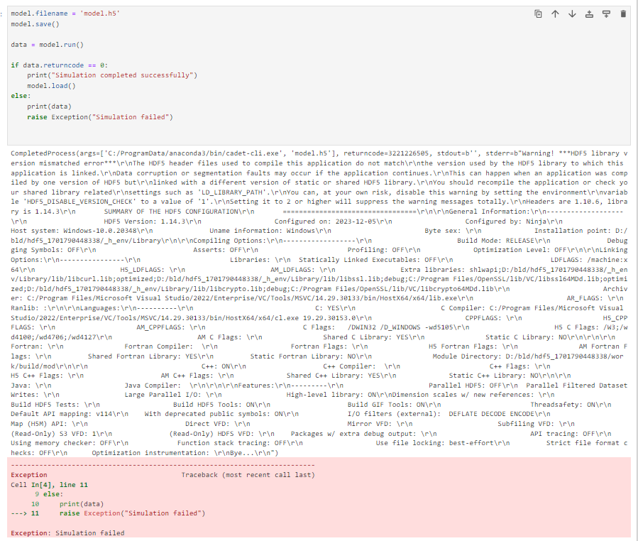Click 'Cell In[4], line 11' in the traceback
Viewport: 638px width, 541px height.
coord(49,485)
